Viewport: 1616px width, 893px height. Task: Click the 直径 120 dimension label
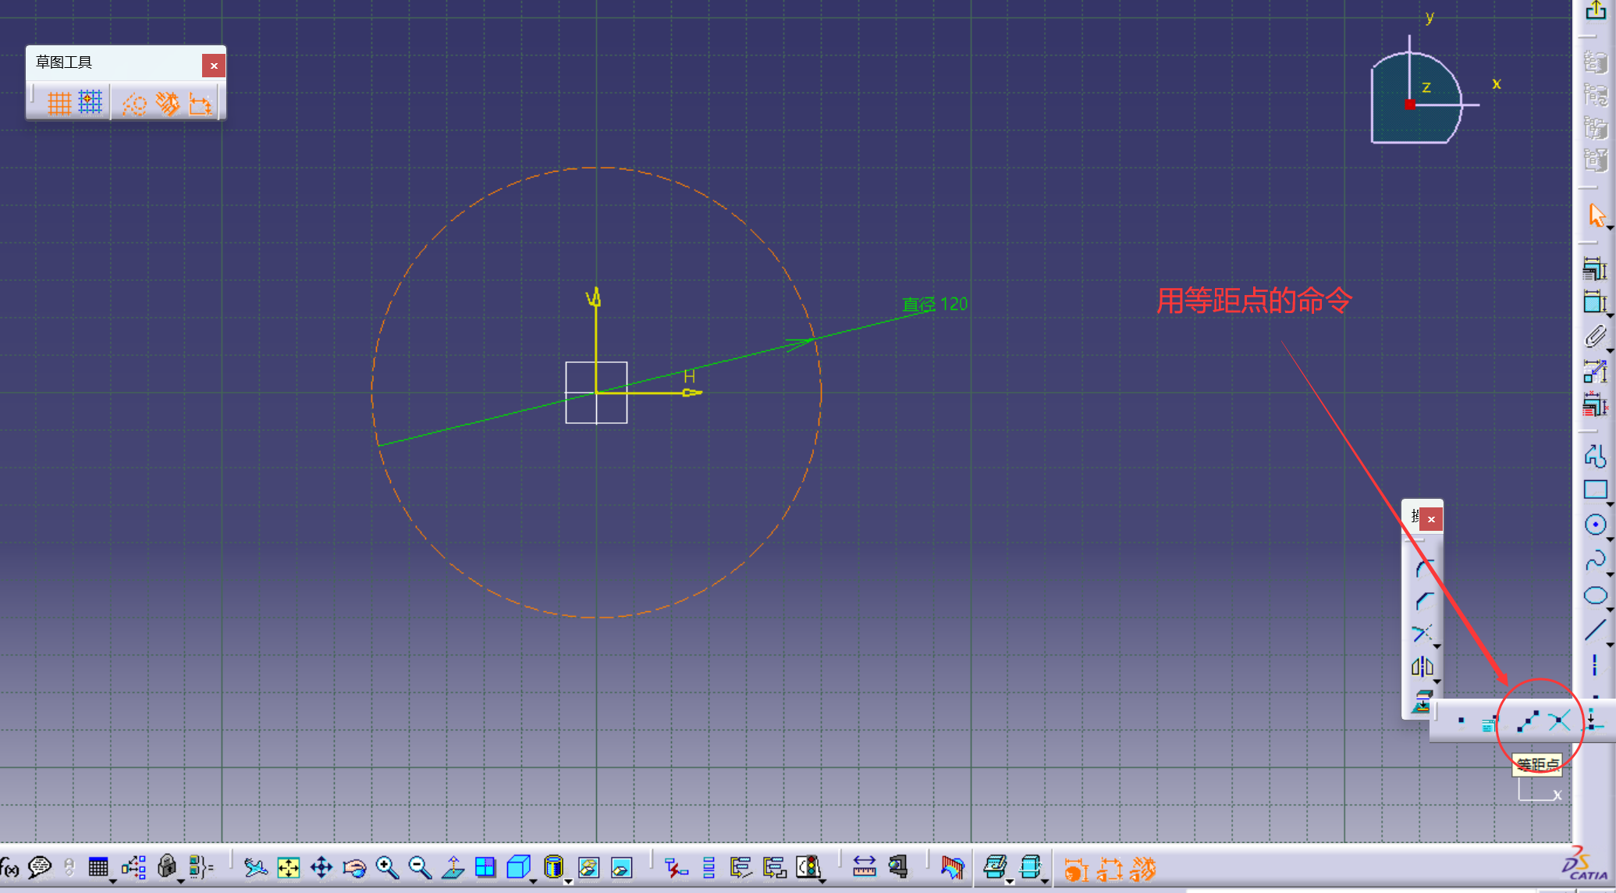(935, 304)
